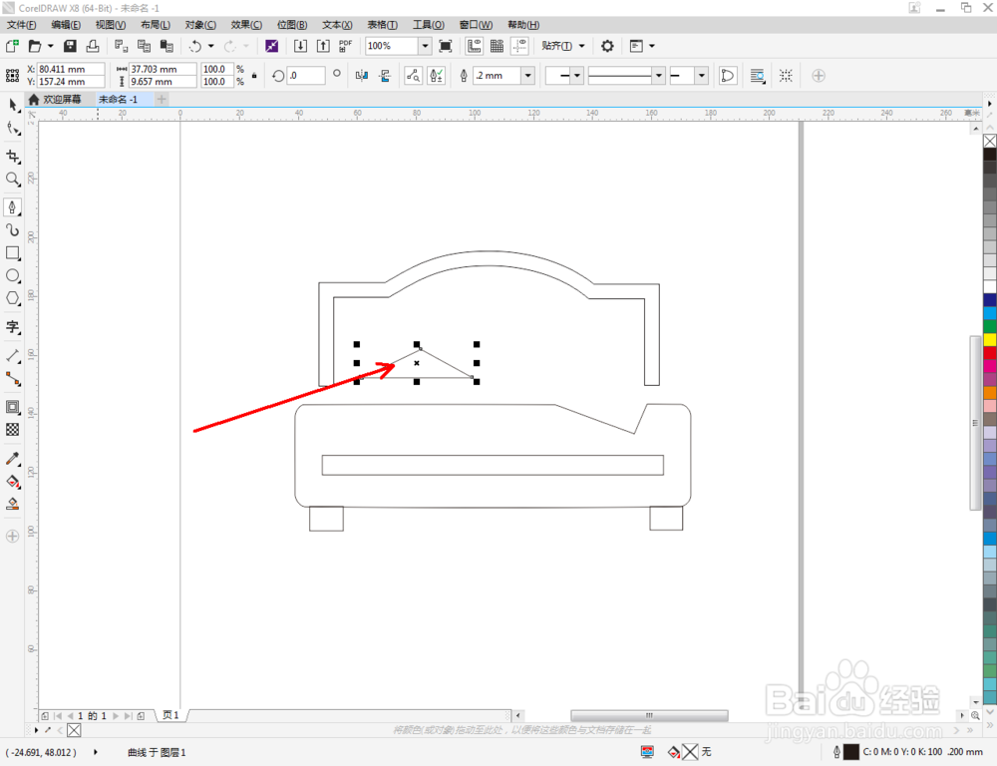Select the Rectangle tool
997x766 pixels.
pyautogui.click(x=13, y=252)
